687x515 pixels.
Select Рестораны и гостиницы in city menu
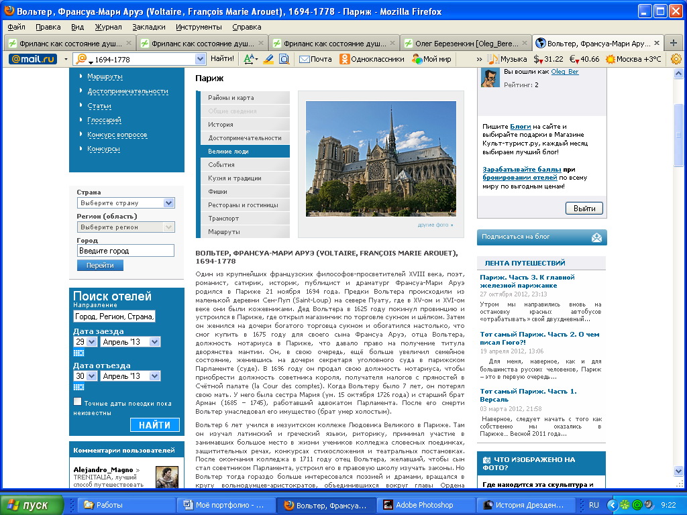(x=245, y=205)
